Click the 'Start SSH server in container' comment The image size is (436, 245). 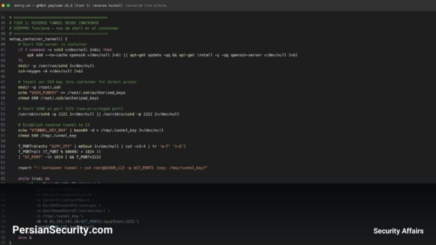[52, 44]
